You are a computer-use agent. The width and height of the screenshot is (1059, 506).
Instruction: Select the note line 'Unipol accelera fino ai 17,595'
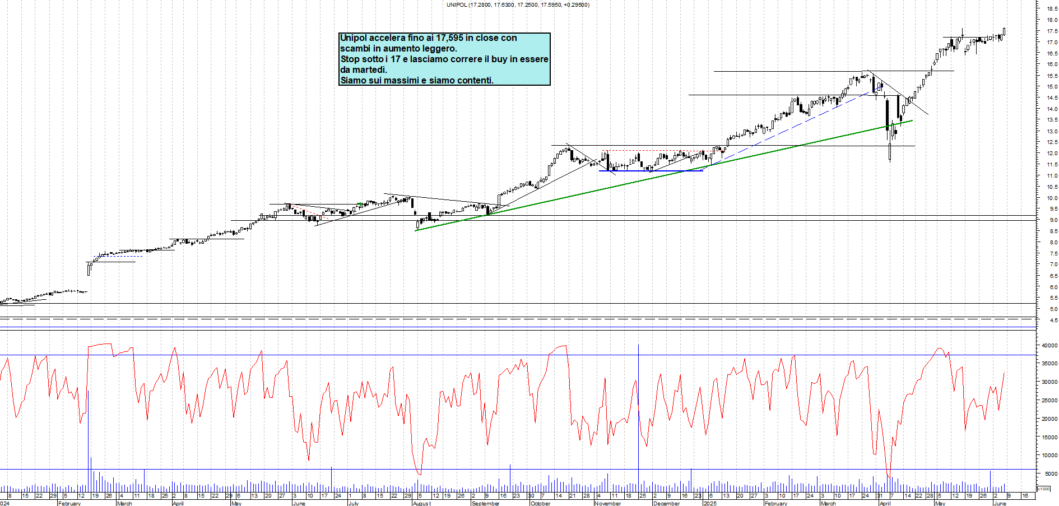429,38
